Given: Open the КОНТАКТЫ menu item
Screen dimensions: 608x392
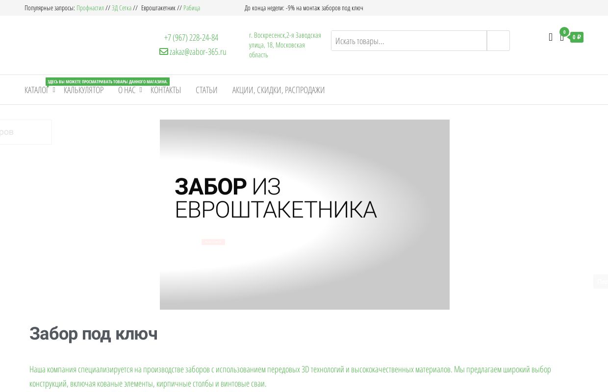Looking at the screenshot, I should pos(165,90).
